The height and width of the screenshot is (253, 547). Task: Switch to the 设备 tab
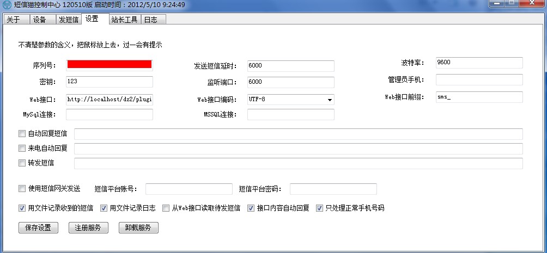pos(42,20)
